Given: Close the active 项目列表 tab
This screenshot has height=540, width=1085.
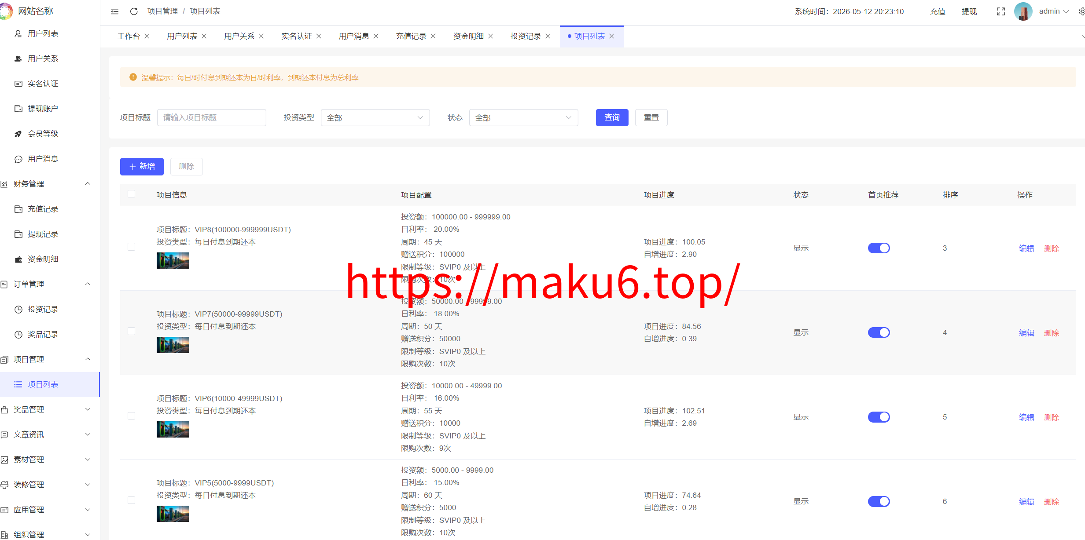Looking at the screenshot, I should click(611, 36).
